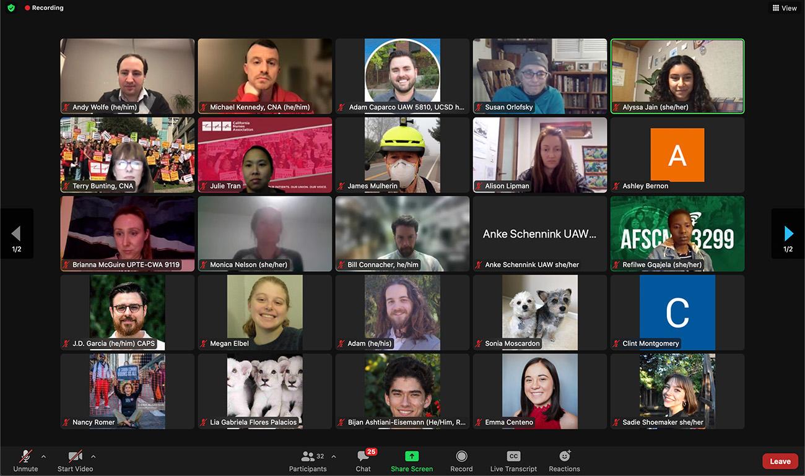Advance to gallery page 2 with right arrow
805x476 pixels.
pyautogui.click(x=788, y=234)
